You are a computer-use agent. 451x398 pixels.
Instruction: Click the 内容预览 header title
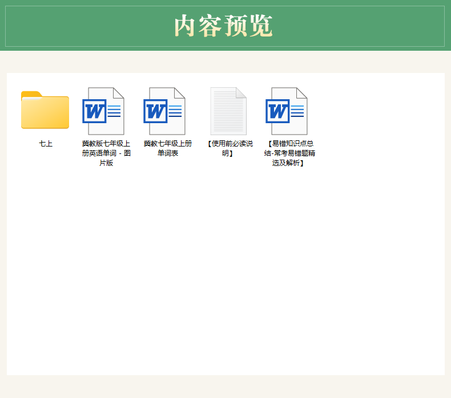click(x=223, y=26)
